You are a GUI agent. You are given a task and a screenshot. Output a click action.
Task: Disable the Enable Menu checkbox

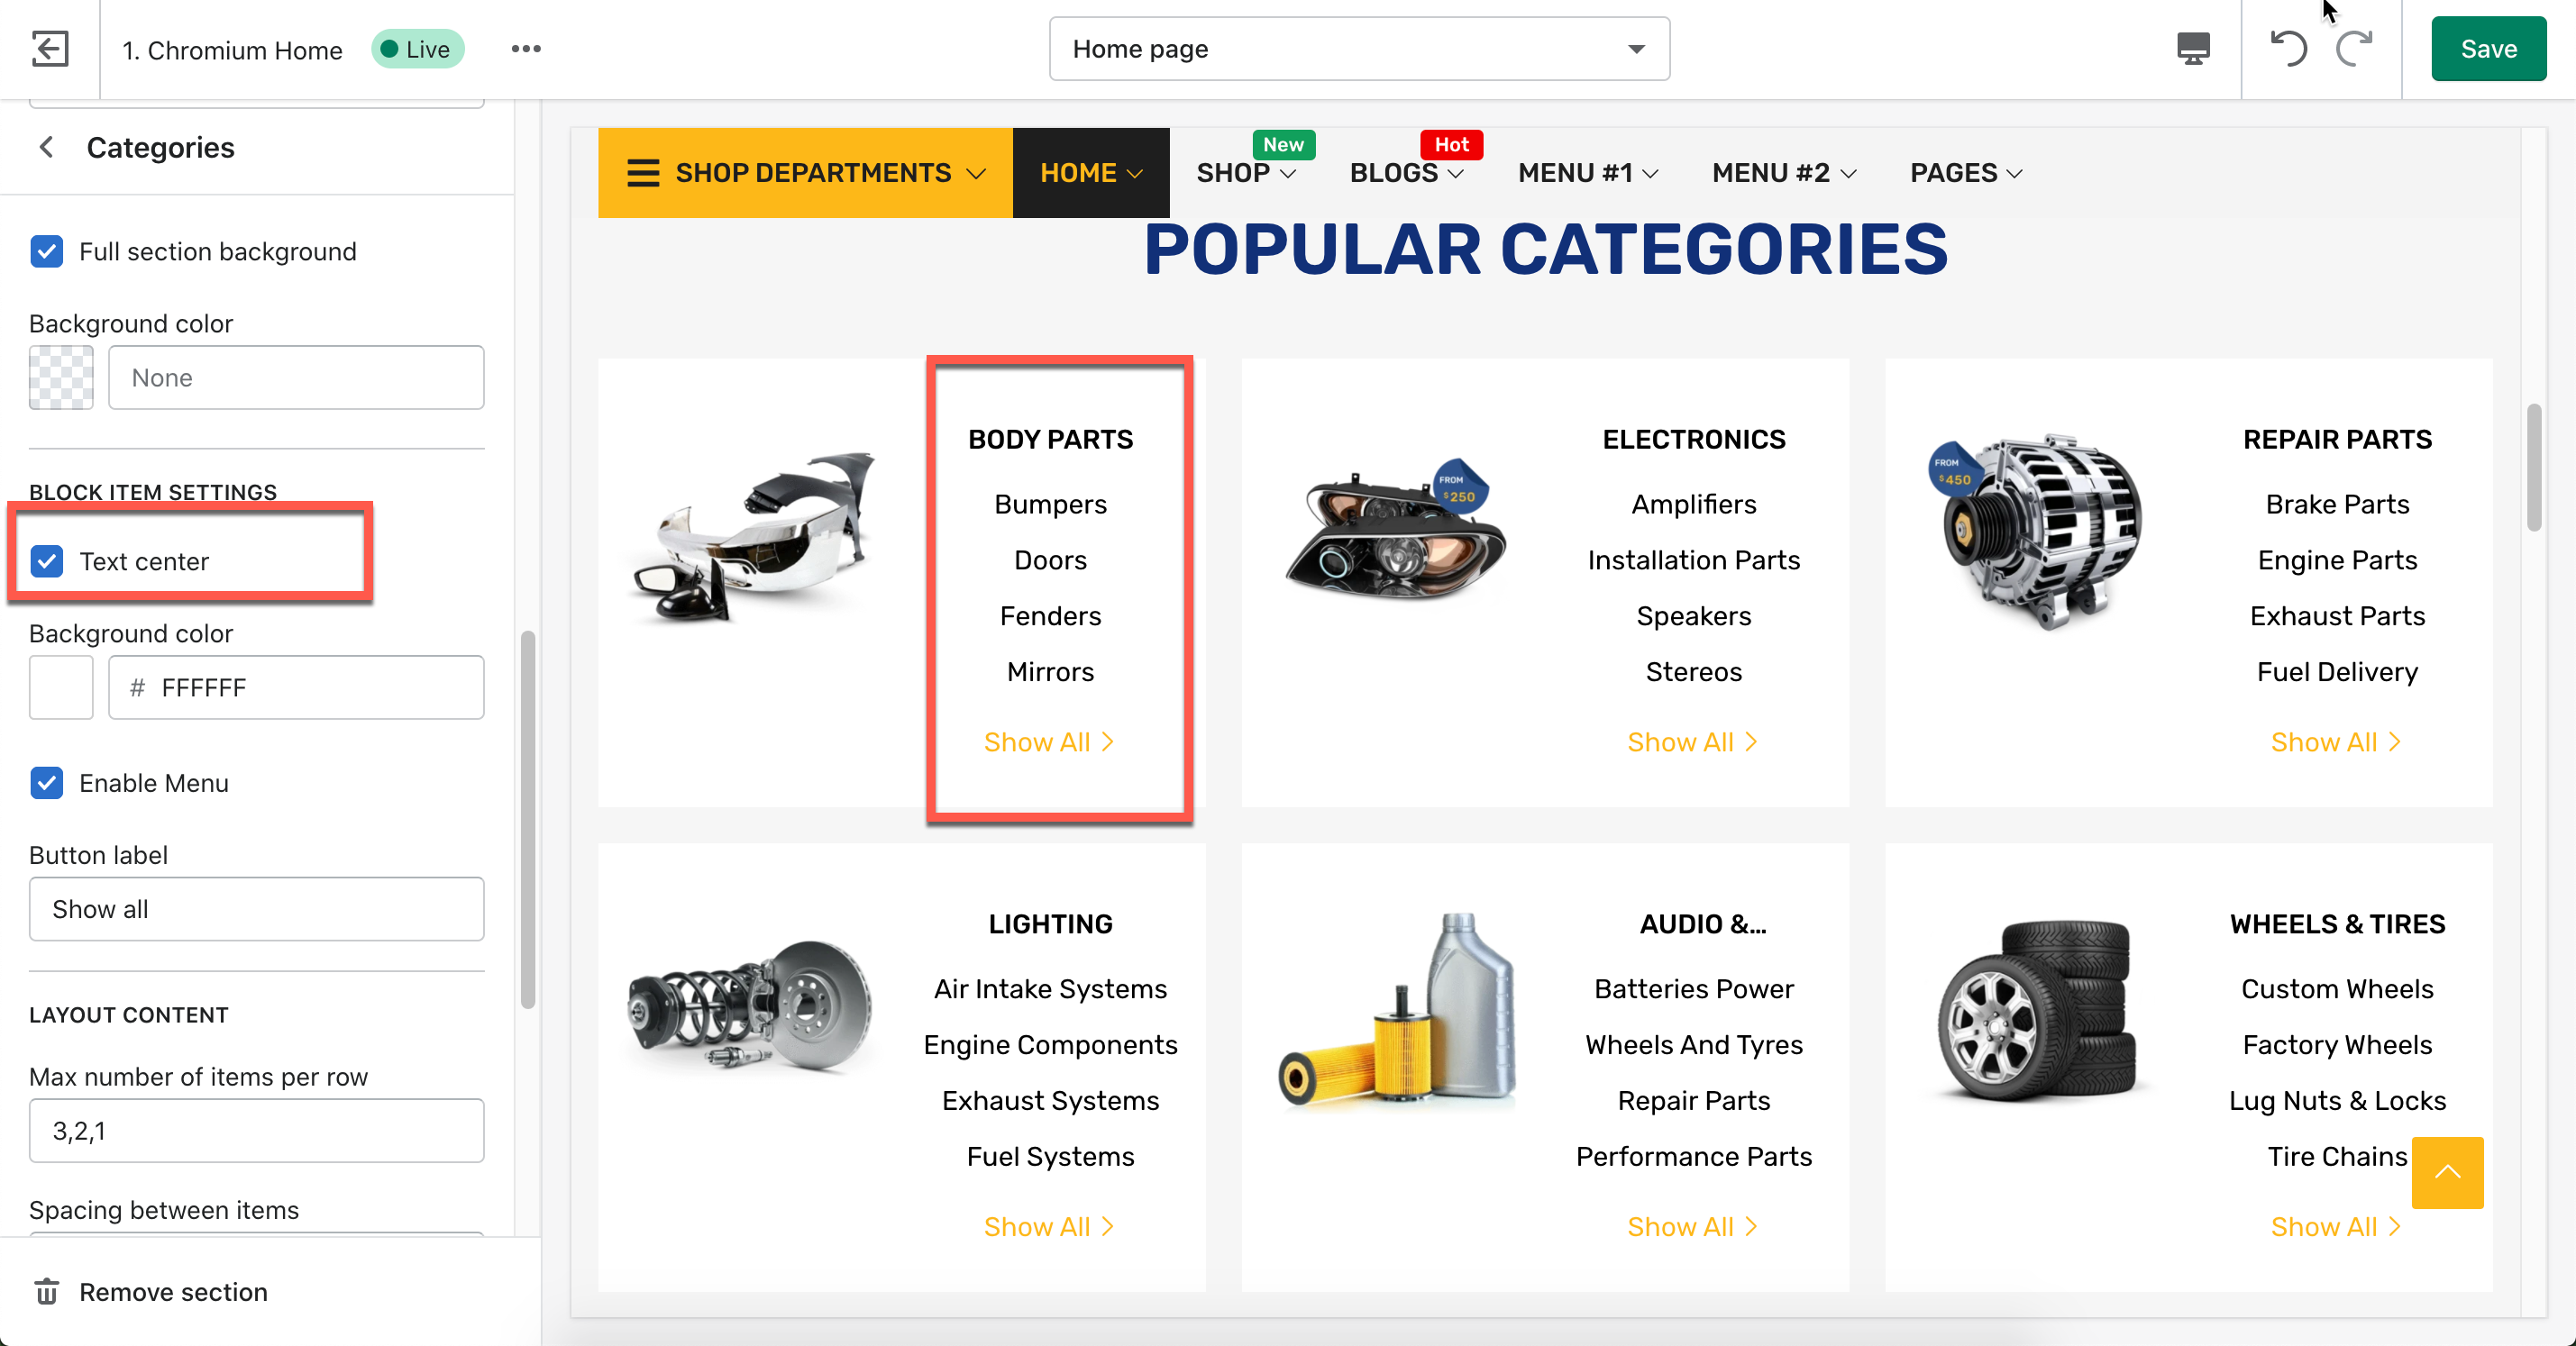47,782
